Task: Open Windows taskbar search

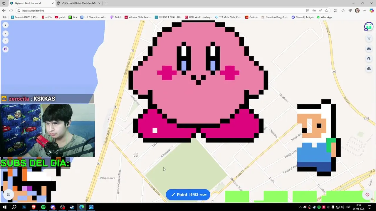Action: click(x=14, y=207)
